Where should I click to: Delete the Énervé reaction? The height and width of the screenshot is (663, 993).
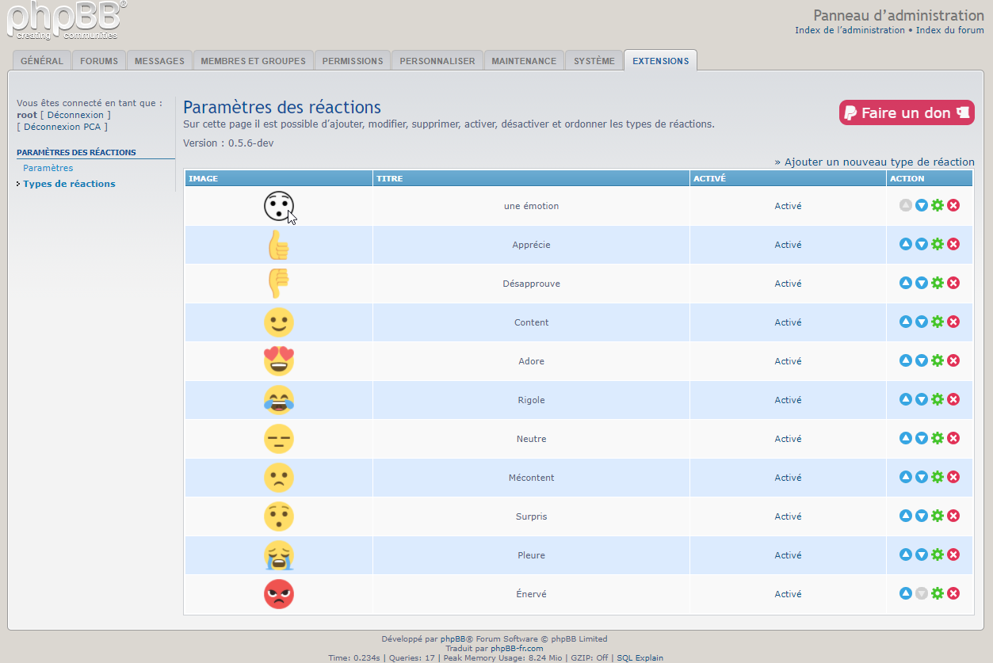click(x=953, y=593)
